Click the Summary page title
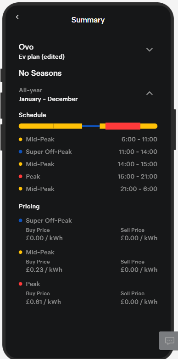Viewport: 178px width, 359px height. (88, 20)
